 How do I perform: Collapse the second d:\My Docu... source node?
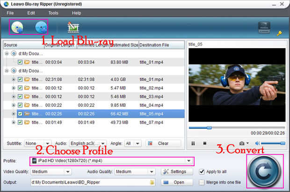pyautogui.click(x=7, y=71)
